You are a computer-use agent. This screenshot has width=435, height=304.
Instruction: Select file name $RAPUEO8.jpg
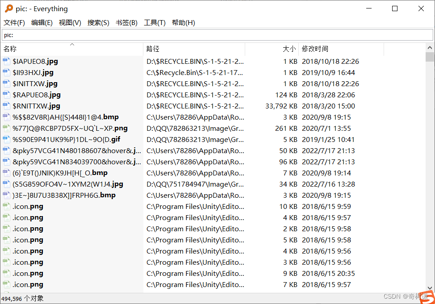37,95
